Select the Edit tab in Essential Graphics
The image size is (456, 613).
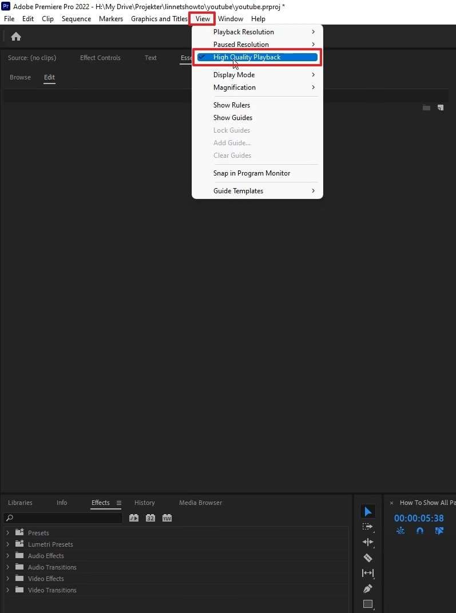(x=49, y=77)
